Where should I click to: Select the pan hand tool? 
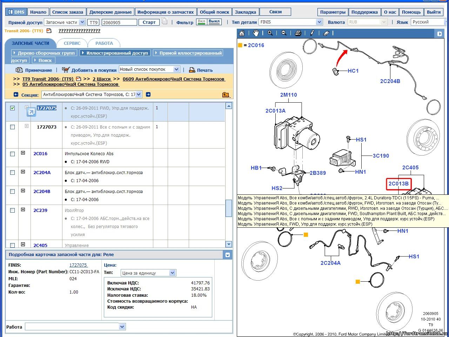click(256, 33)
